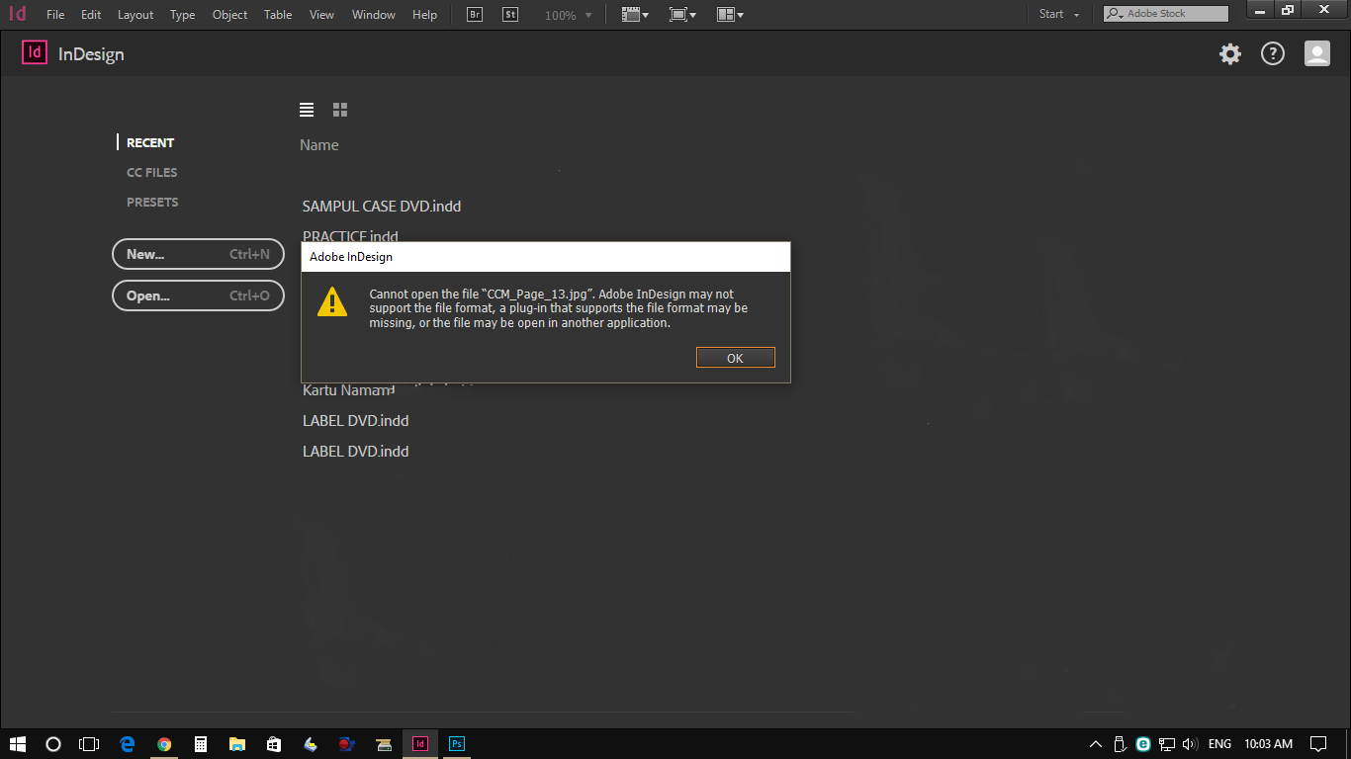Viewport: 1351px width, 759px height.
Task: Open the Table menu
Action: [x=278, y=15]
